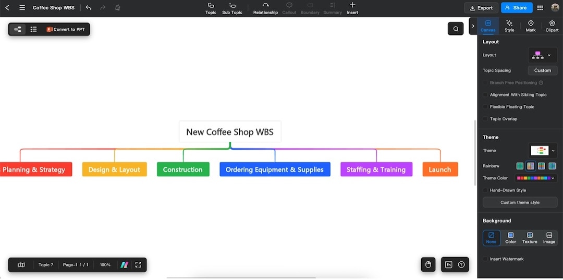Click the Share button
The width and height of the screenshot is (563, 280).
(x=517, y=7)
